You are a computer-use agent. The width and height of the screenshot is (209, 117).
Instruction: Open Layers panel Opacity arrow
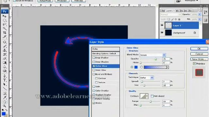coord(200,14)
